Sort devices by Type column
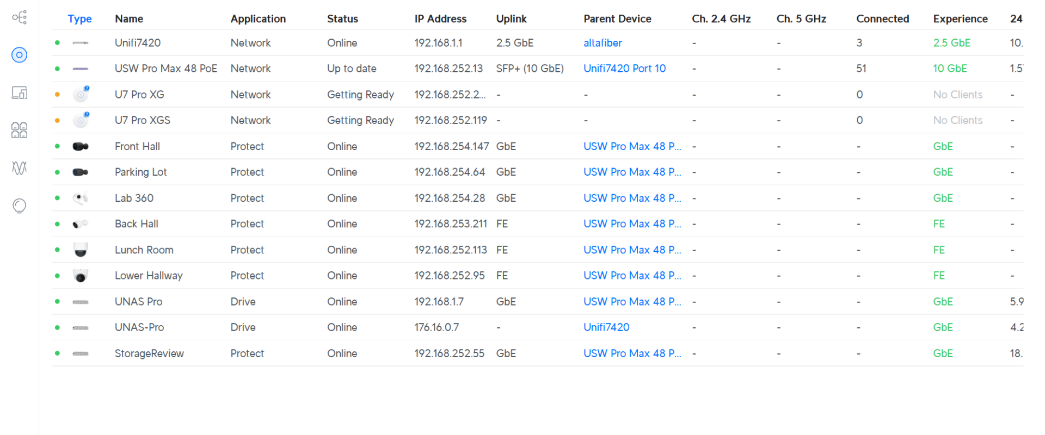This screenshot has width=1045, height=435. click(79, 18)
